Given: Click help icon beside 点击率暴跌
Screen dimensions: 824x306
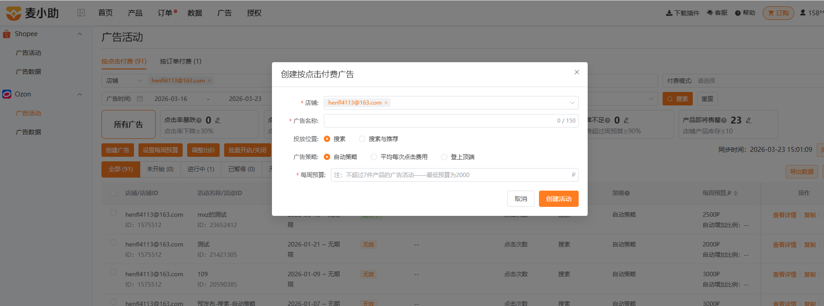Looking at the screenshot, I should click(199, 120).
